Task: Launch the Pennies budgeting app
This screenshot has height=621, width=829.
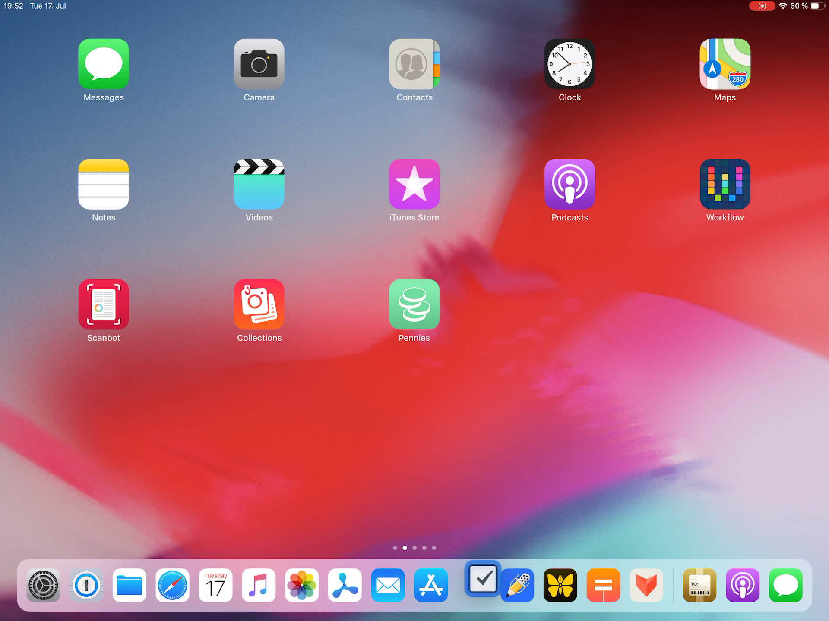Action: tap(414, 304)
